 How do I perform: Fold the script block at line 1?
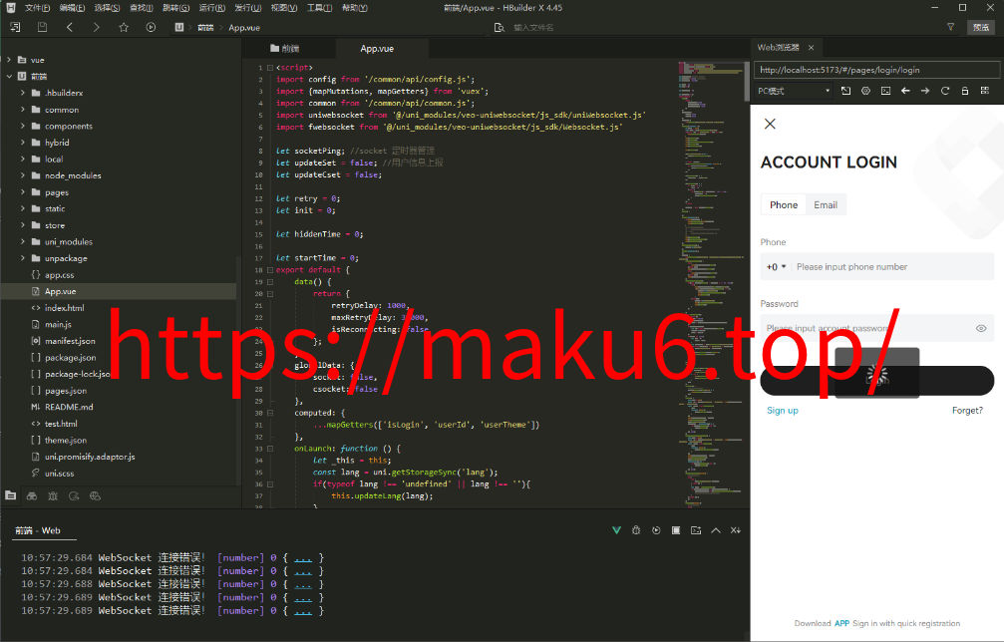[270, 67]
